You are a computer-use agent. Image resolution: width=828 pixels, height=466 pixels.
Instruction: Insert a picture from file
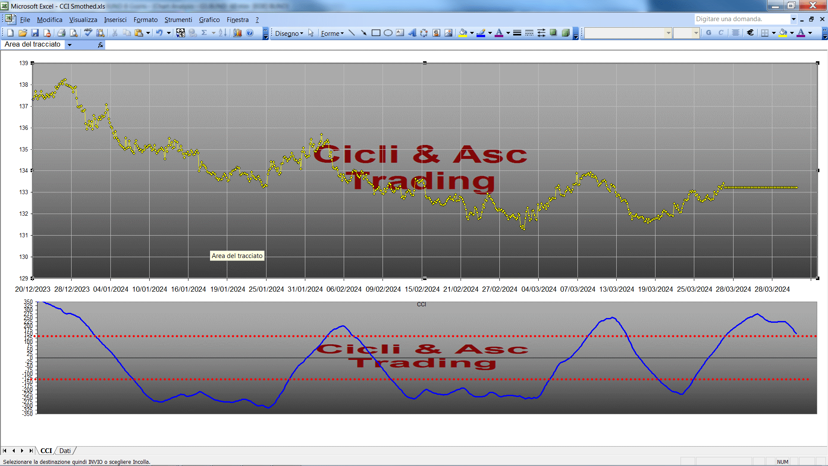(x=448, y=33)
